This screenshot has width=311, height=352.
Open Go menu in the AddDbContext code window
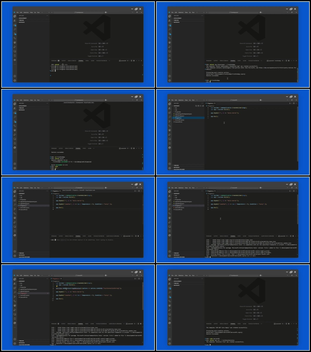tap(35, 275)
